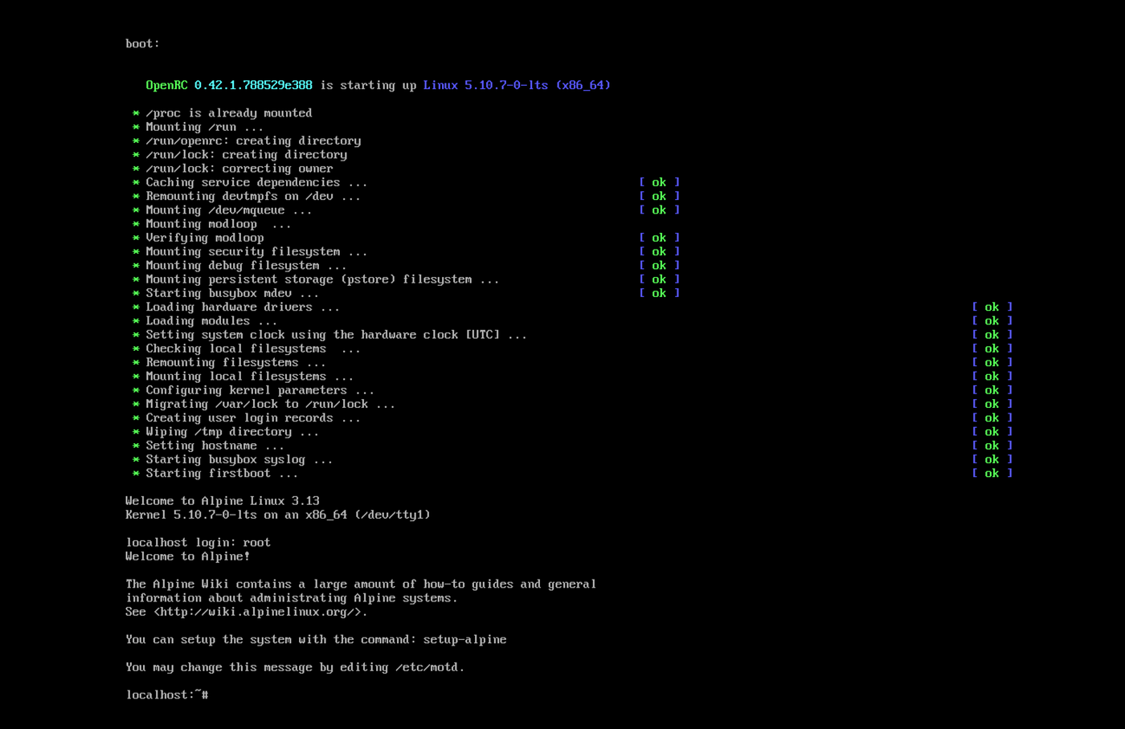Image resolution: width=1125 pixels, height=729 pixels.
Task: Click 'The Alpine Wiki contains a large amount' line
Action: pyautogui.click(x=361, y=584)
